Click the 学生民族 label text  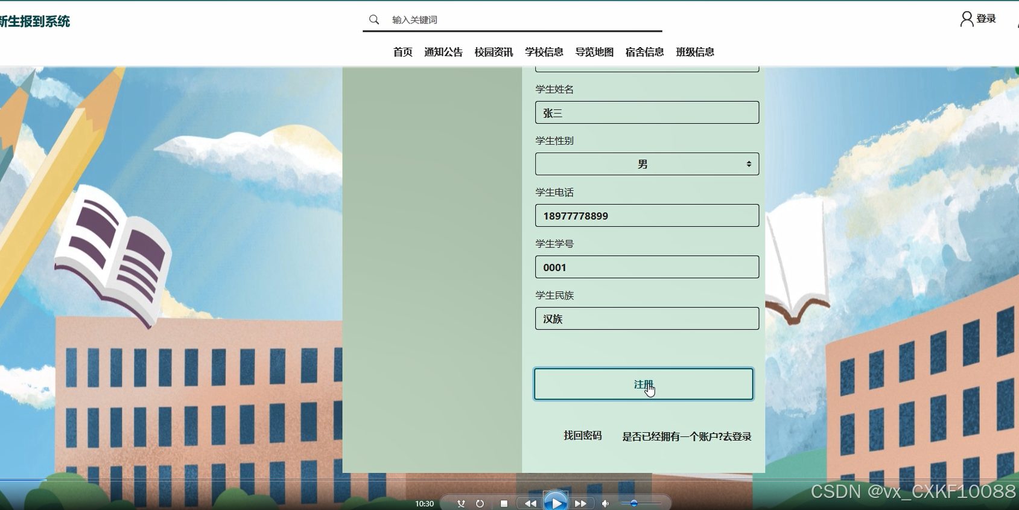pos(554,295)
